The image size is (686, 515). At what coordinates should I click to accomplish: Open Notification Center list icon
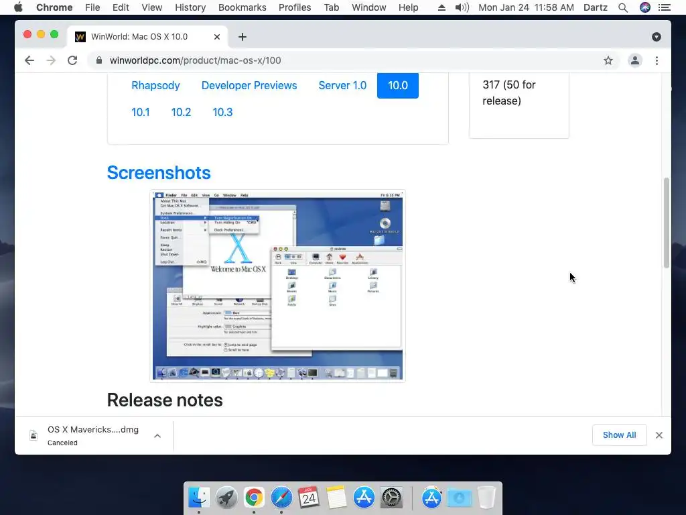coord(665,7)
